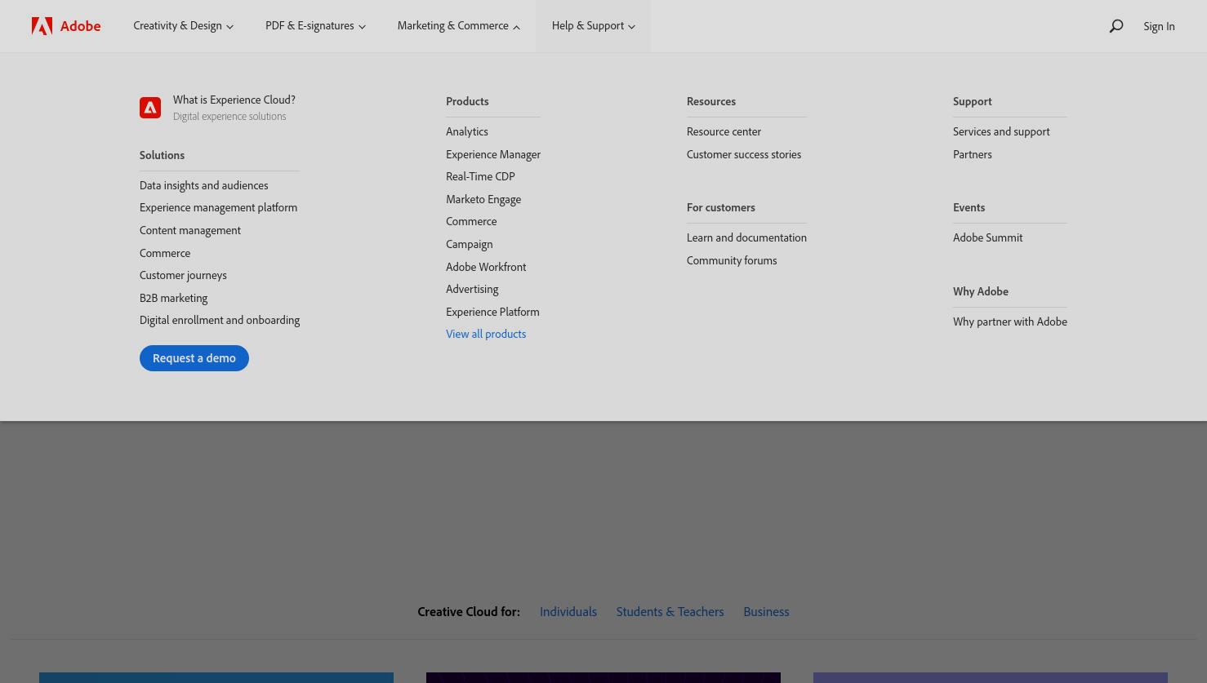
Task: Collapse the Marketing & Commerce menu
Action: (x=458, y=26)
